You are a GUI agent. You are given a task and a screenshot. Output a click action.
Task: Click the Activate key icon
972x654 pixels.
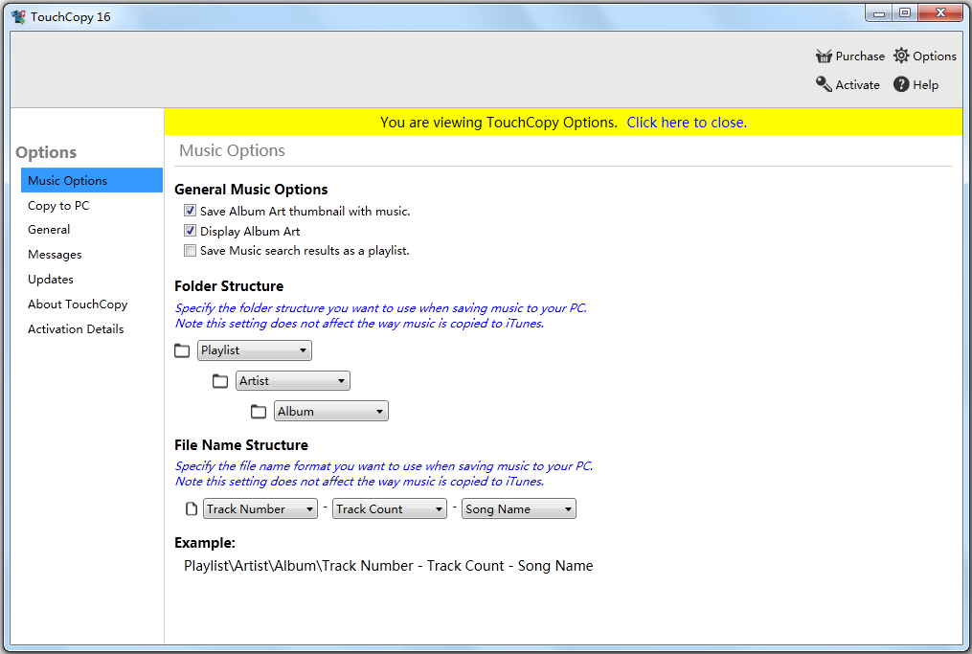(x=824, y=84)
